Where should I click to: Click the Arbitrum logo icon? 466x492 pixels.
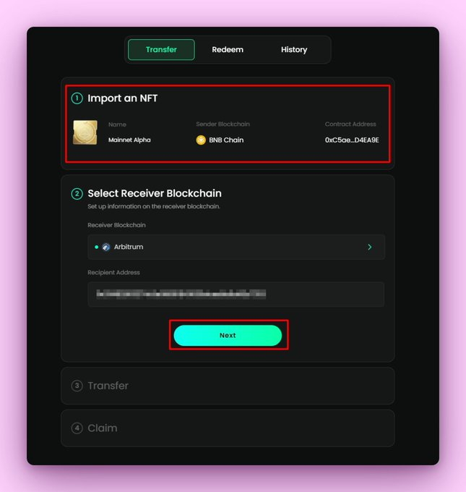pos(106,247)
